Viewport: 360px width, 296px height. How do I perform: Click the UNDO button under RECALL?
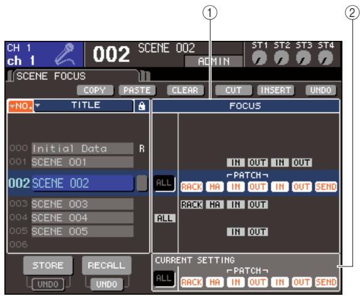pos(107,284)
